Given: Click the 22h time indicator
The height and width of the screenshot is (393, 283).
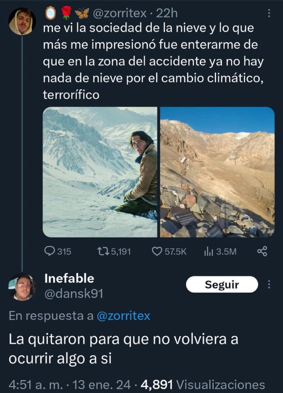Looking at the screenshot, I should [x=167, y=14].
